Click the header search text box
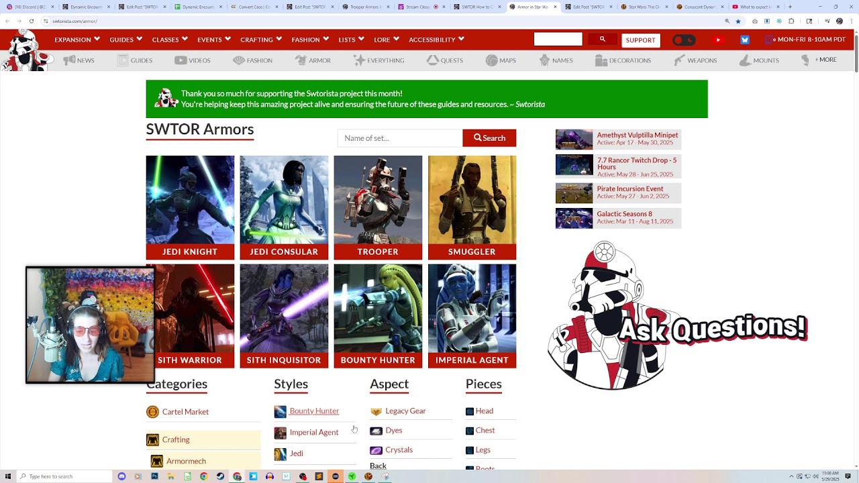 558,40
